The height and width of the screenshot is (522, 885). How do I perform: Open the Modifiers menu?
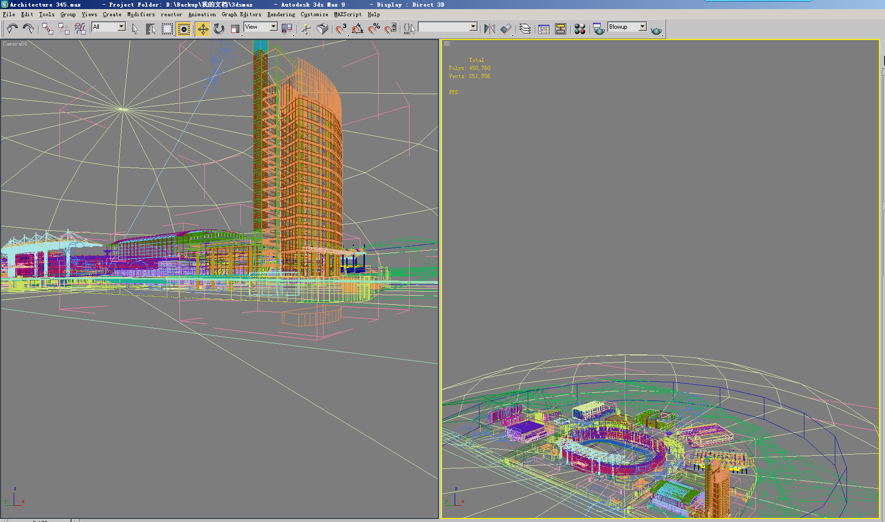(x=141, y=15)
